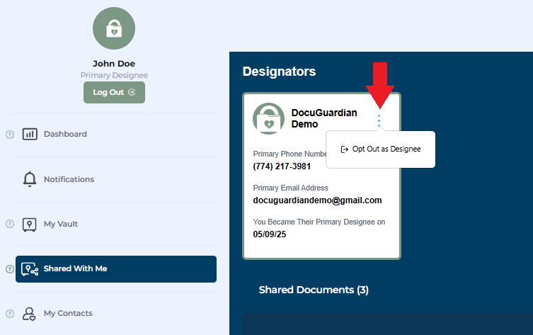Open help icon beside My Contacts

[x=10, y=314]
